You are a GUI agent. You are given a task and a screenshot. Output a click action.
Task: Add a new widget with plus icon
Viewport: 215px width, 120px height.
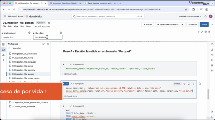pyautogui.click(x=199, y=32)
